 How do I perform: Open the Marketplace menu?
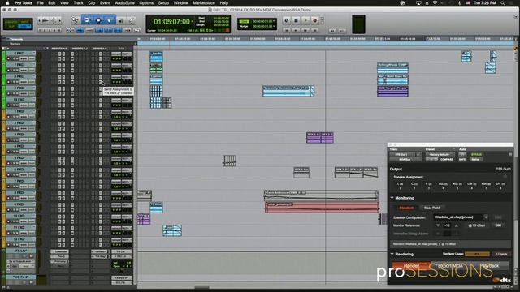(204, 3)
